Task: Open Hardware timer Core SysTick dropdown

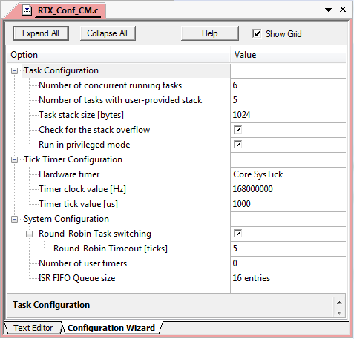Action: click(x=288, y=174)
